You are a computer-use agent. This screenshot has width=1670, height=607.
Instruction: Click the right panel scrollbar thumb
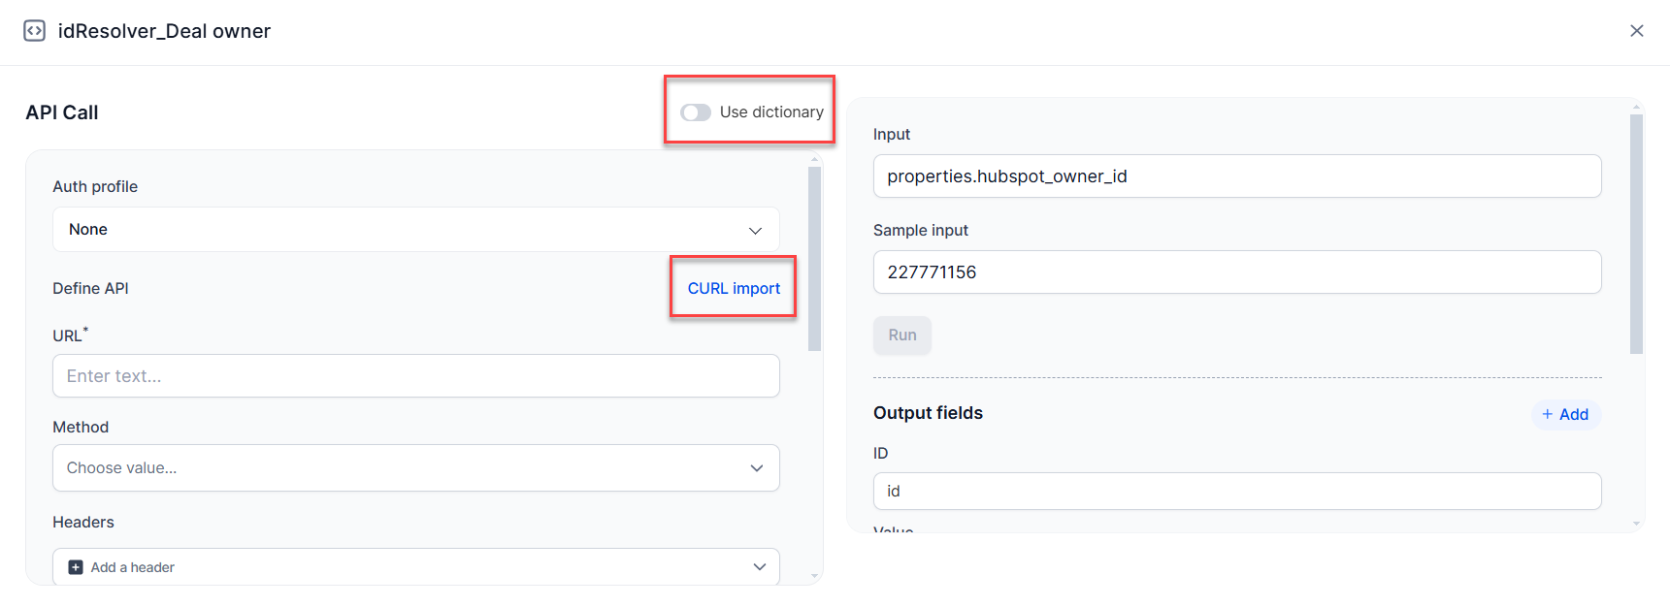(x=1636, y=233)
